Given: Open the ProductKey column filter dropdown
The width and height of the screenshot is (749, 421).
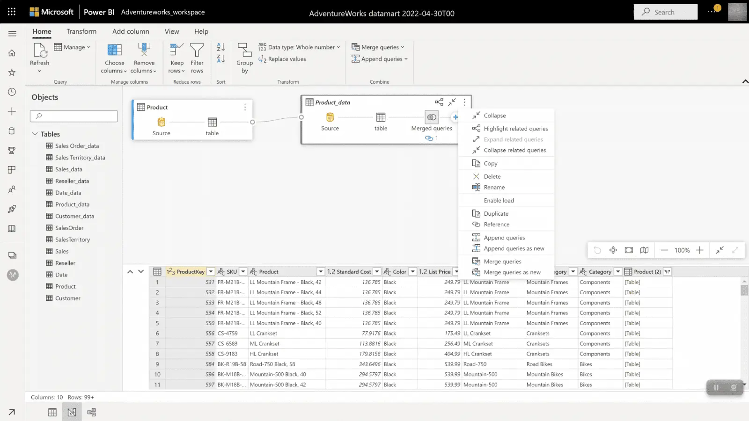Looking at the screenshot, I should coord(211,272).
